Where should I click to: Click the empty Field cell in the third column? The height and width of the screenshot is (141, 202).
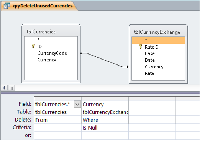[x=152, y=104]
